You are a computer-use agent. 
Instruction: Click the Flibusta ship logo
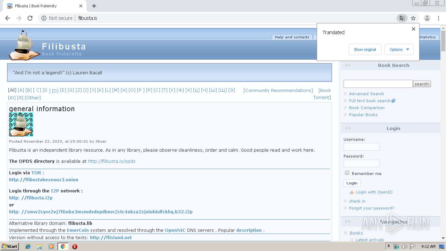click(x=24, y=45)
